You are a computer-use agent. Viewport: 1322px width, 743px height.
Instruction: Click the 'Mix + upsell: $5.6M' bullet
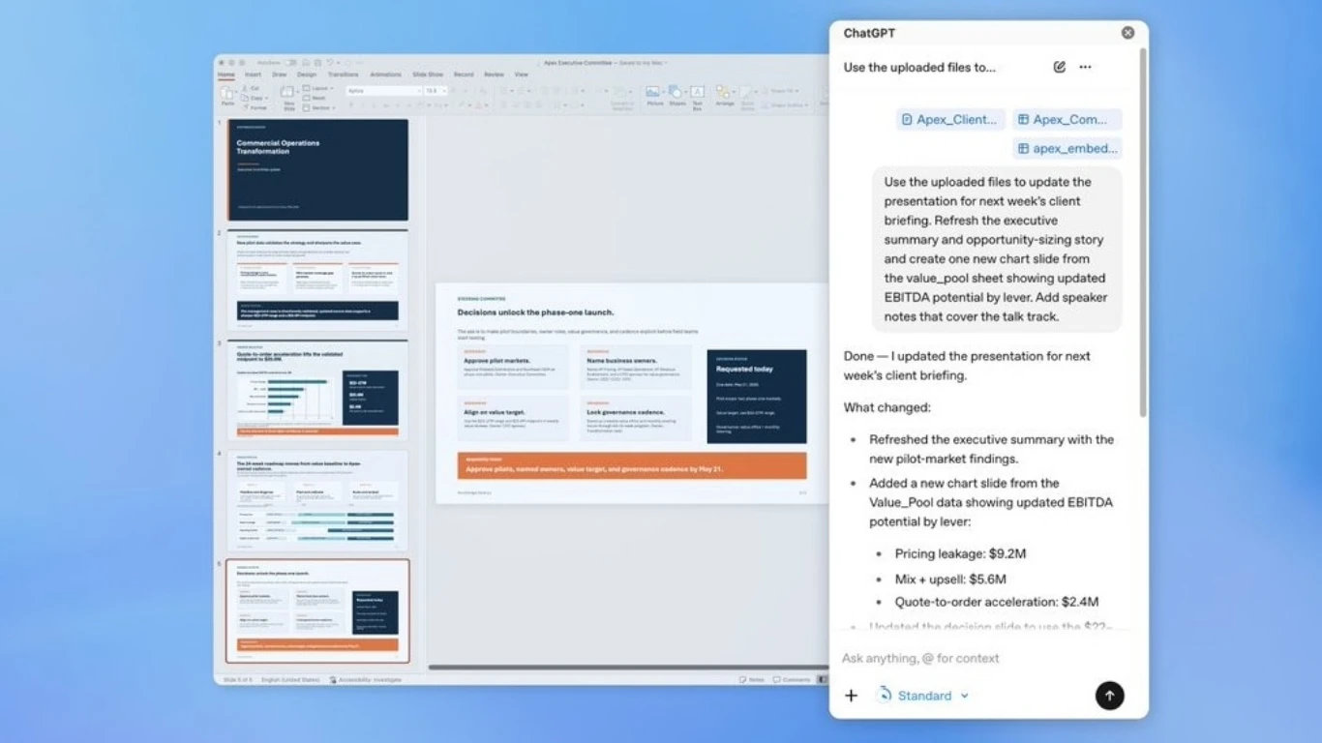(950, 579)
